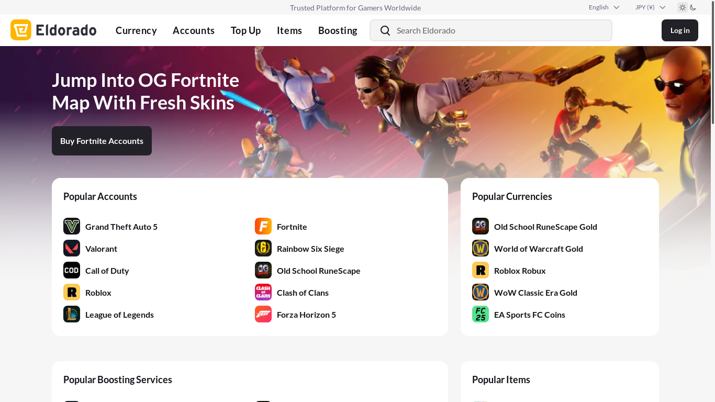Open the English language dropdown

pyautogui.click(x=604, y=7)
